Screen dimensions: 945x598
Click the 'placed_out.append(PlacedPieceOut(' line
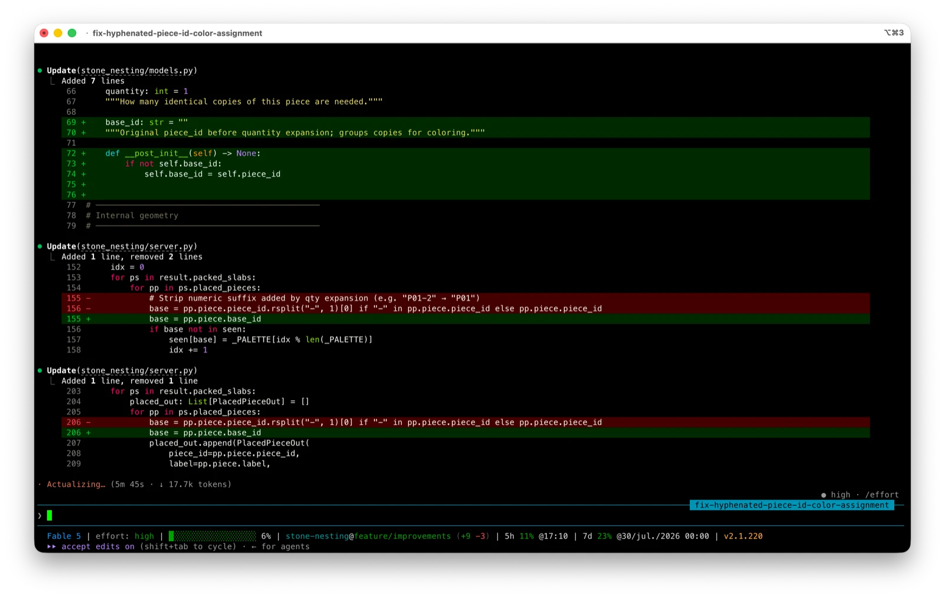coord(229,443)
